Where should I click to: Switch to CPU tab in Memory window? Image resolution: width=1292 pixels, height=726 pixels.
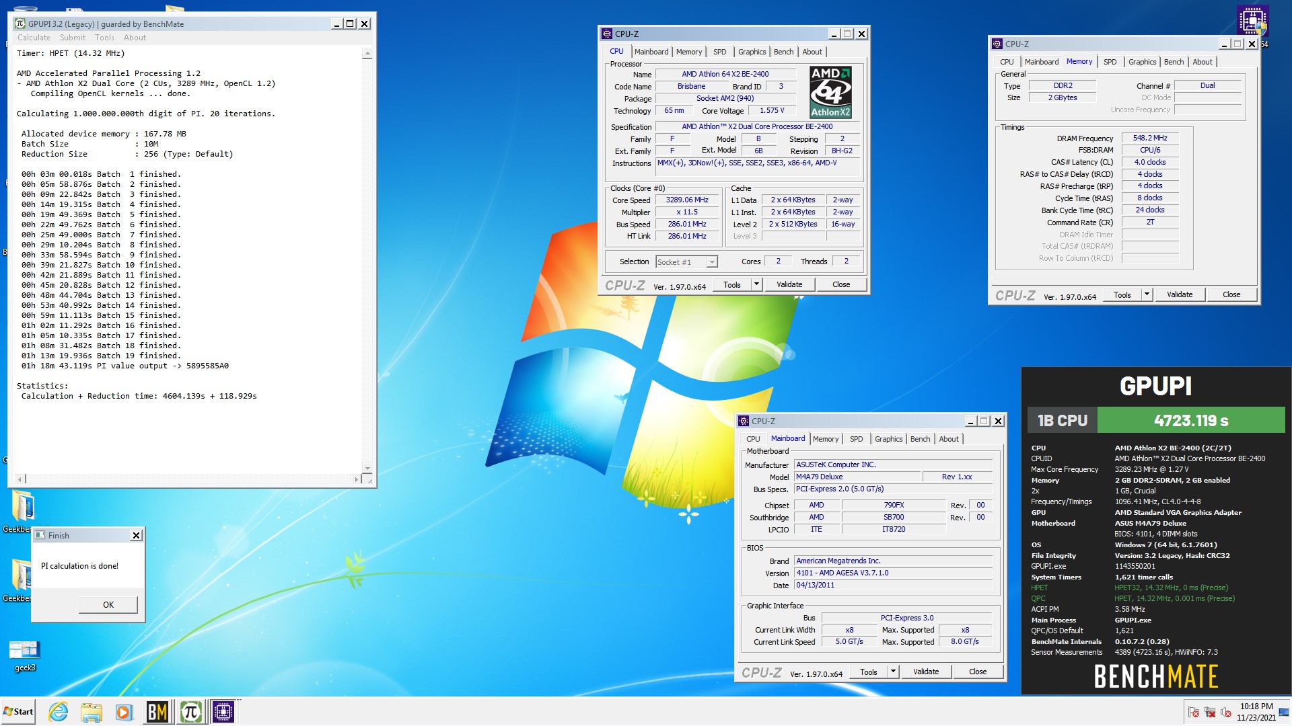pos(1007,62)
